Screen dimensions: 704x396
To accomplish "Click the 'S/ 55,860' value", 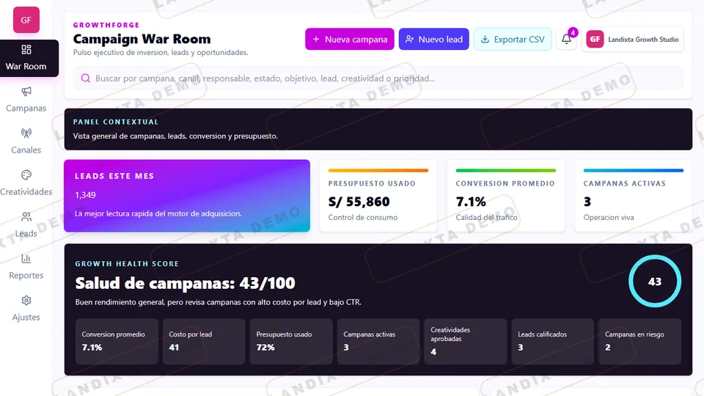I will click(x=359, y=202).
